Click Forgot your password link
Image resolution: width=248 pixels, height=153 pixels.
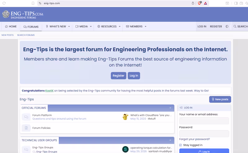point(195,139)
